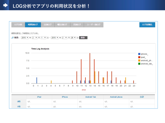Click the tallest red bar at hour 13
The height and width of the screenshot is (123, 165).
coord(90,68)
